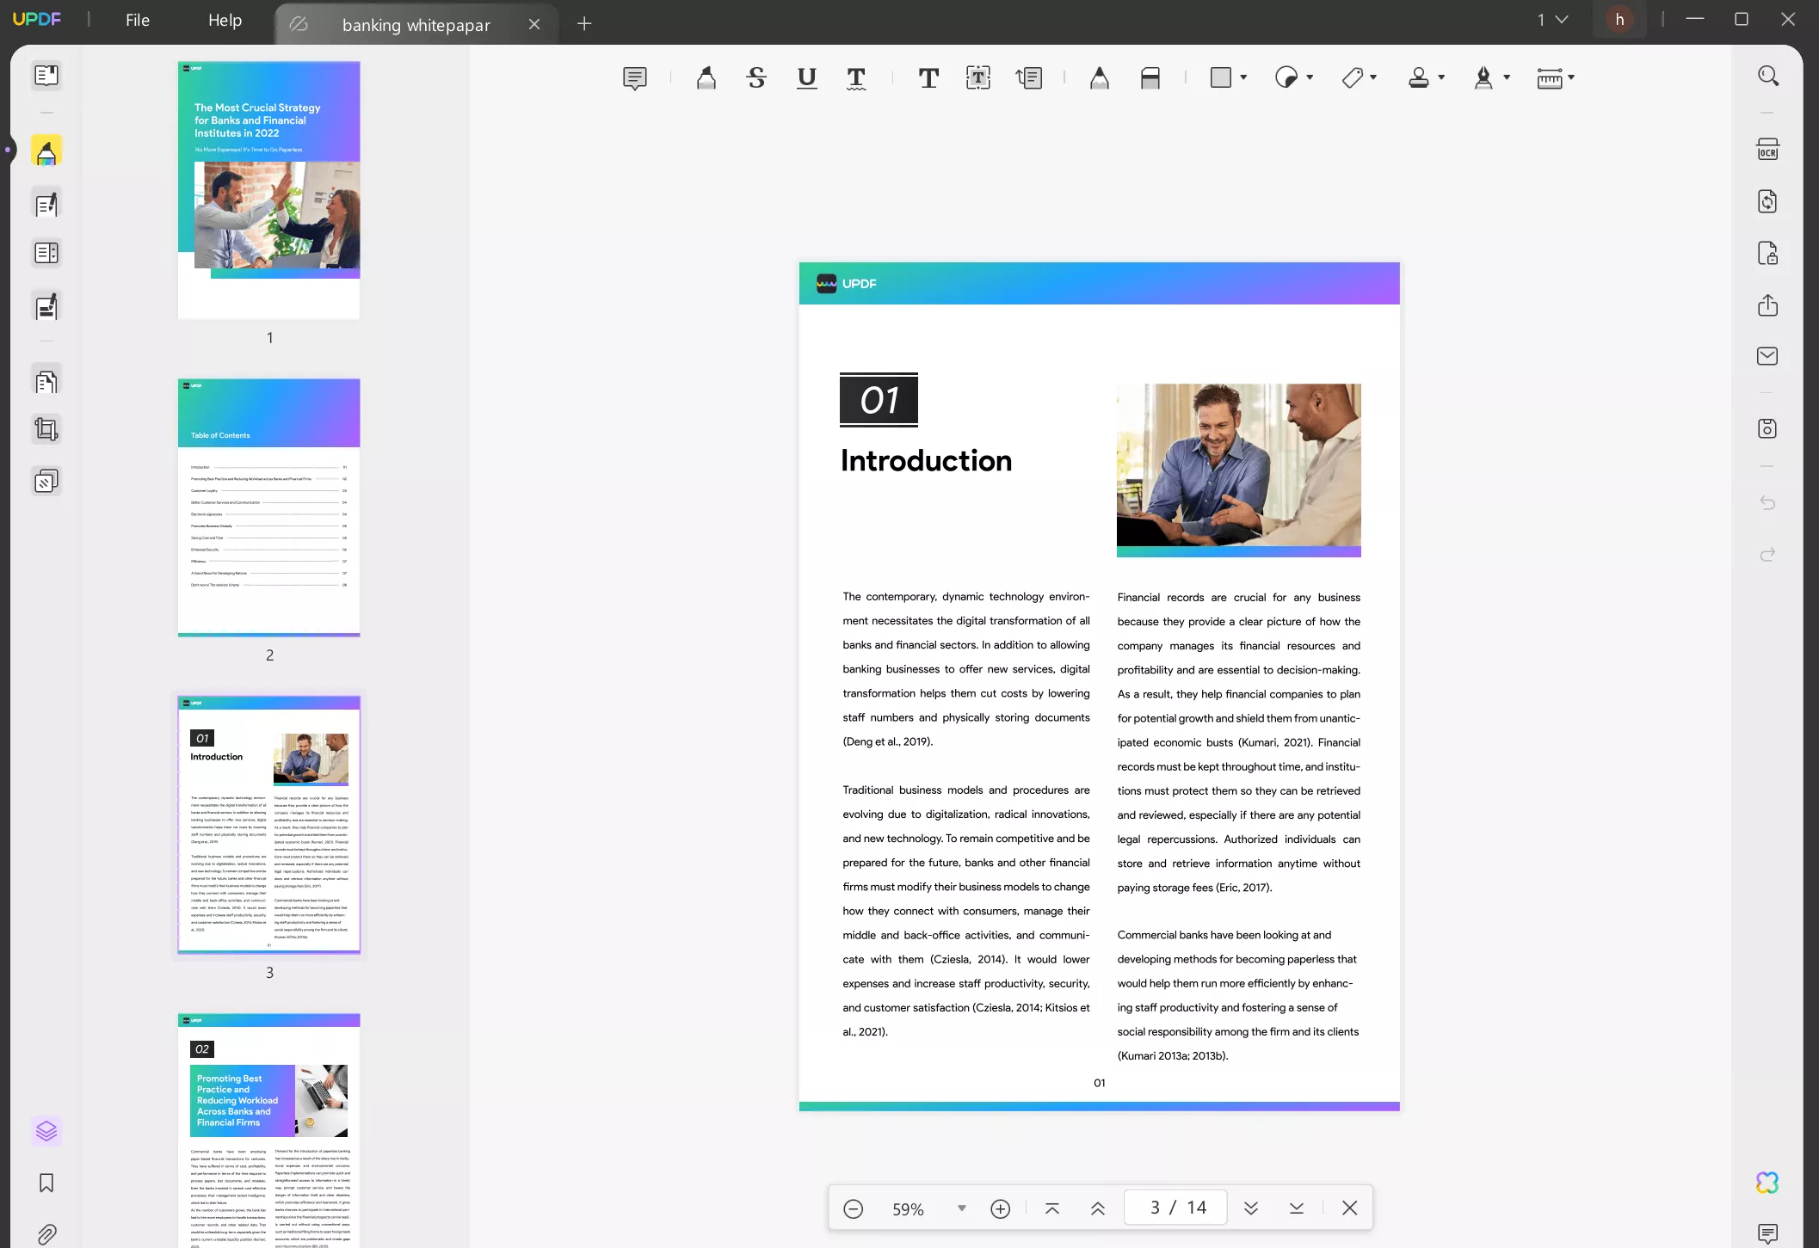Image resolution: width=1819 pixels, height=1248 pixels.
Task: Open the OCR recognition tool
Action: [x=1767, y=150]
